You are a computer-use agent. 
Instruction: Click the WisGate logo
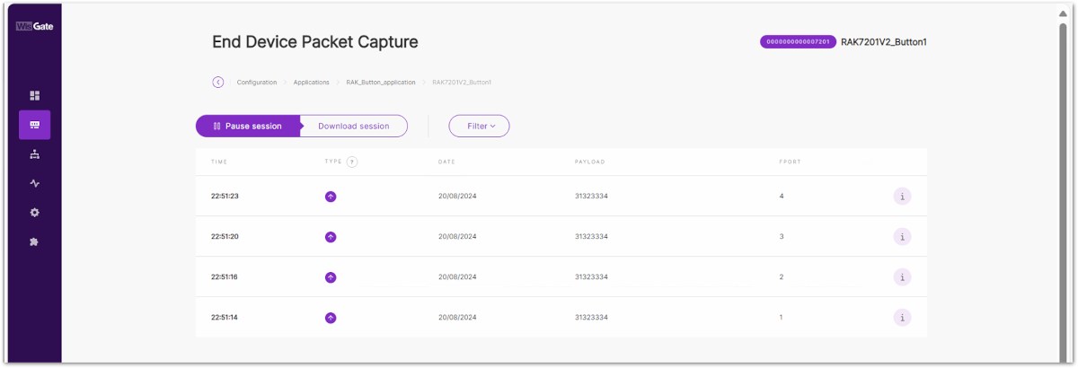(x=34, y=26)
